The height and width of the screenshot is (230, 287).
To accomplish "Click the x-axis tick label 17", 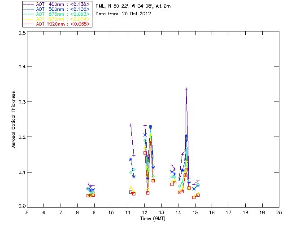I will (x=229, y=212).
